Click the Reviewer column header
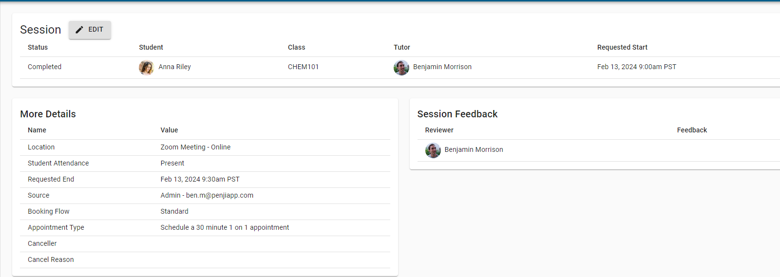 point(439,130)
